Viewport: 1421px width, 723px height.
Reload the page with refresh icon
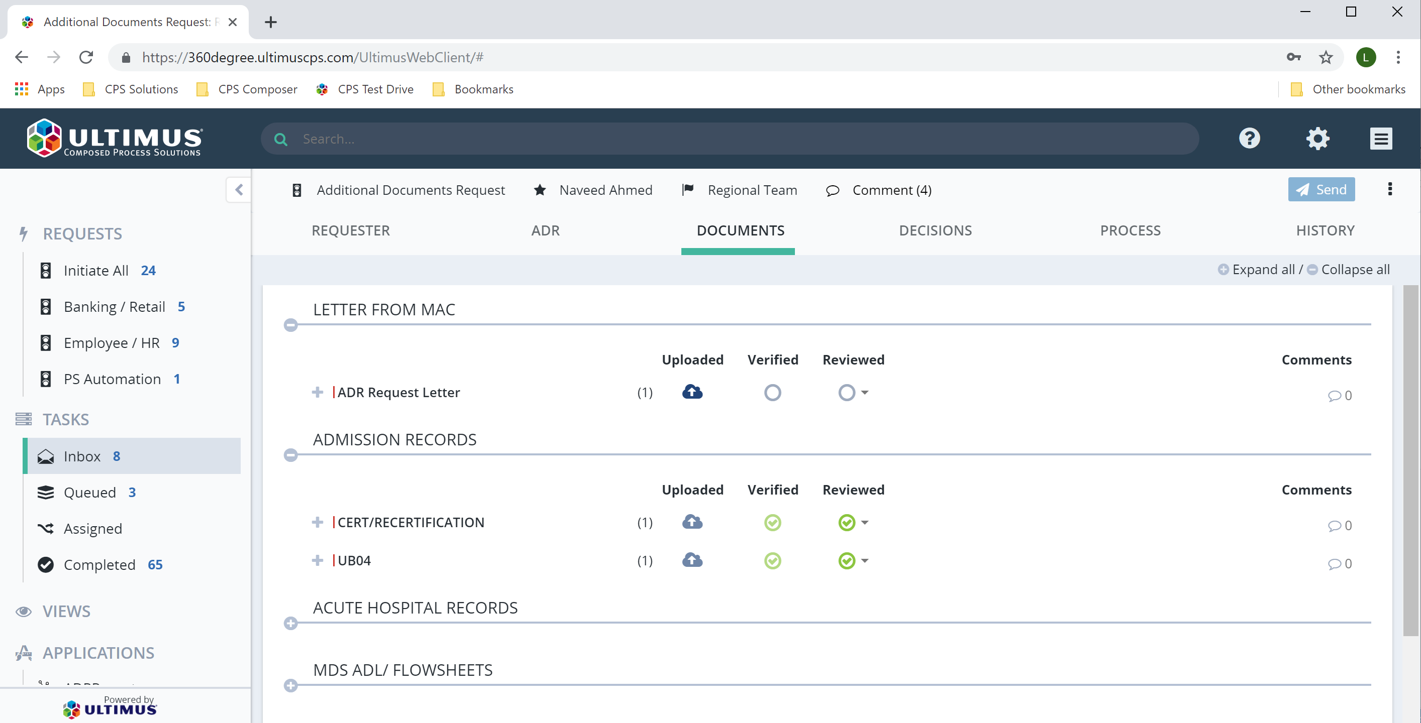pos(86,57)
